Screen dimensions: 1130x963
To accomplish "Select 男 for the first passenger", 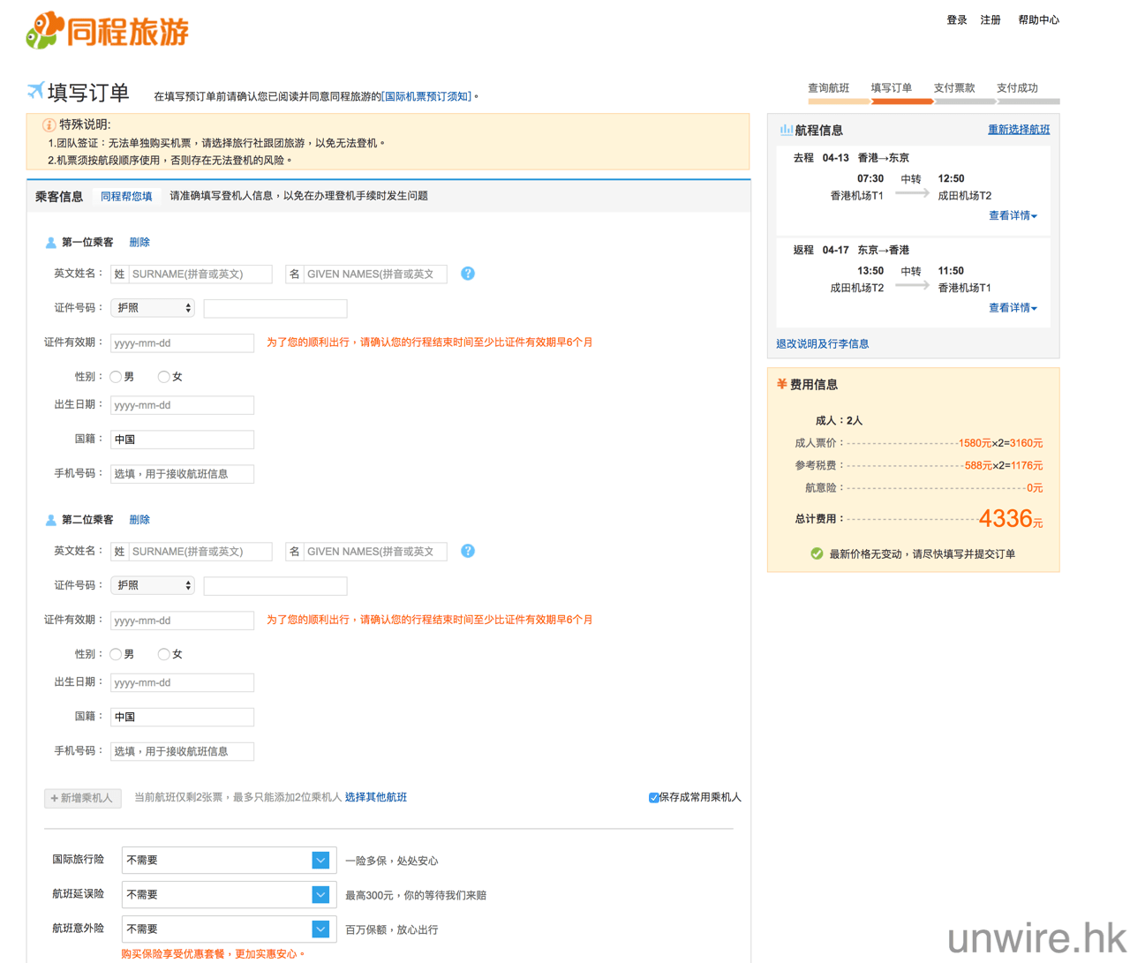I will [x=116, y=377].
